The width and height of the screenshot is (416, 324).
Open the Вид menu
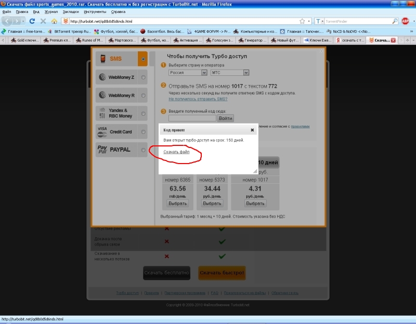(x=36, y=11)
